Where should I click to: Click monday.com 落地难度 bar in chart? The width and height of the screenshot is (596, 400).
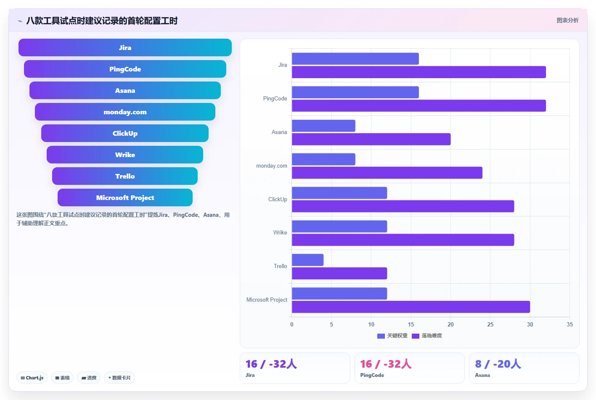[387, 173]
